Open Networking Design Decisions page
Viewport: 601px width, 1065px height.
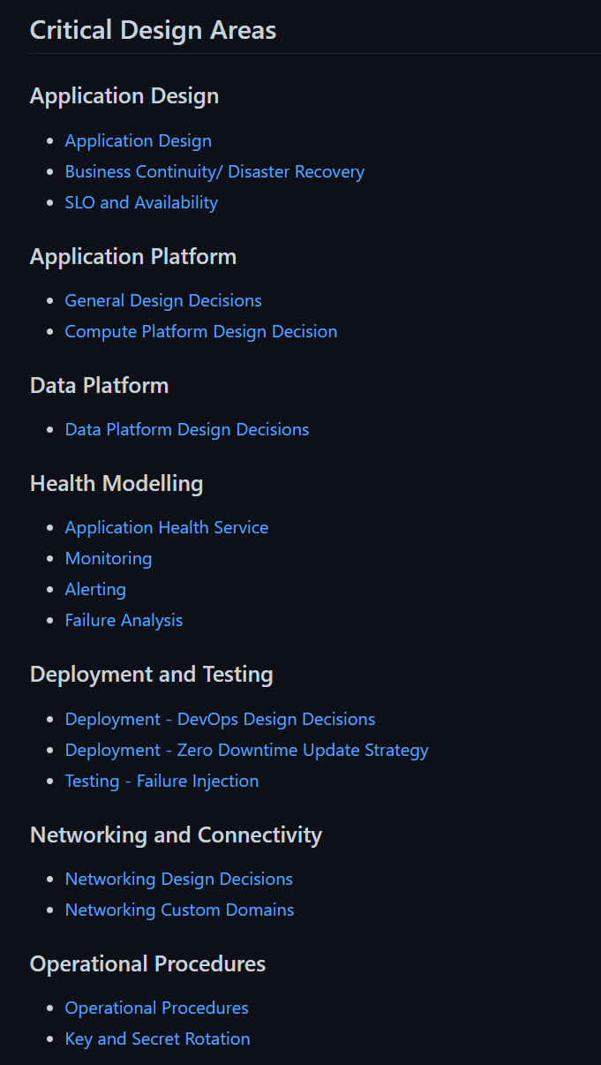[x=178, y=879]
